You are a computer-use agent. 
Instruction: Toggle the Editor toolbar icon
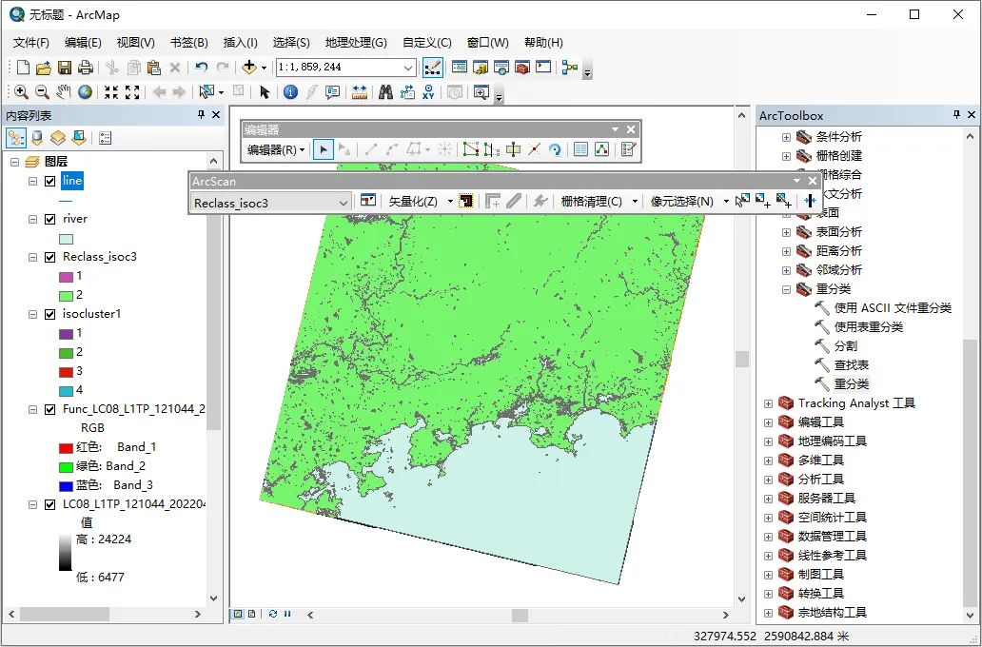click(433, 67)
